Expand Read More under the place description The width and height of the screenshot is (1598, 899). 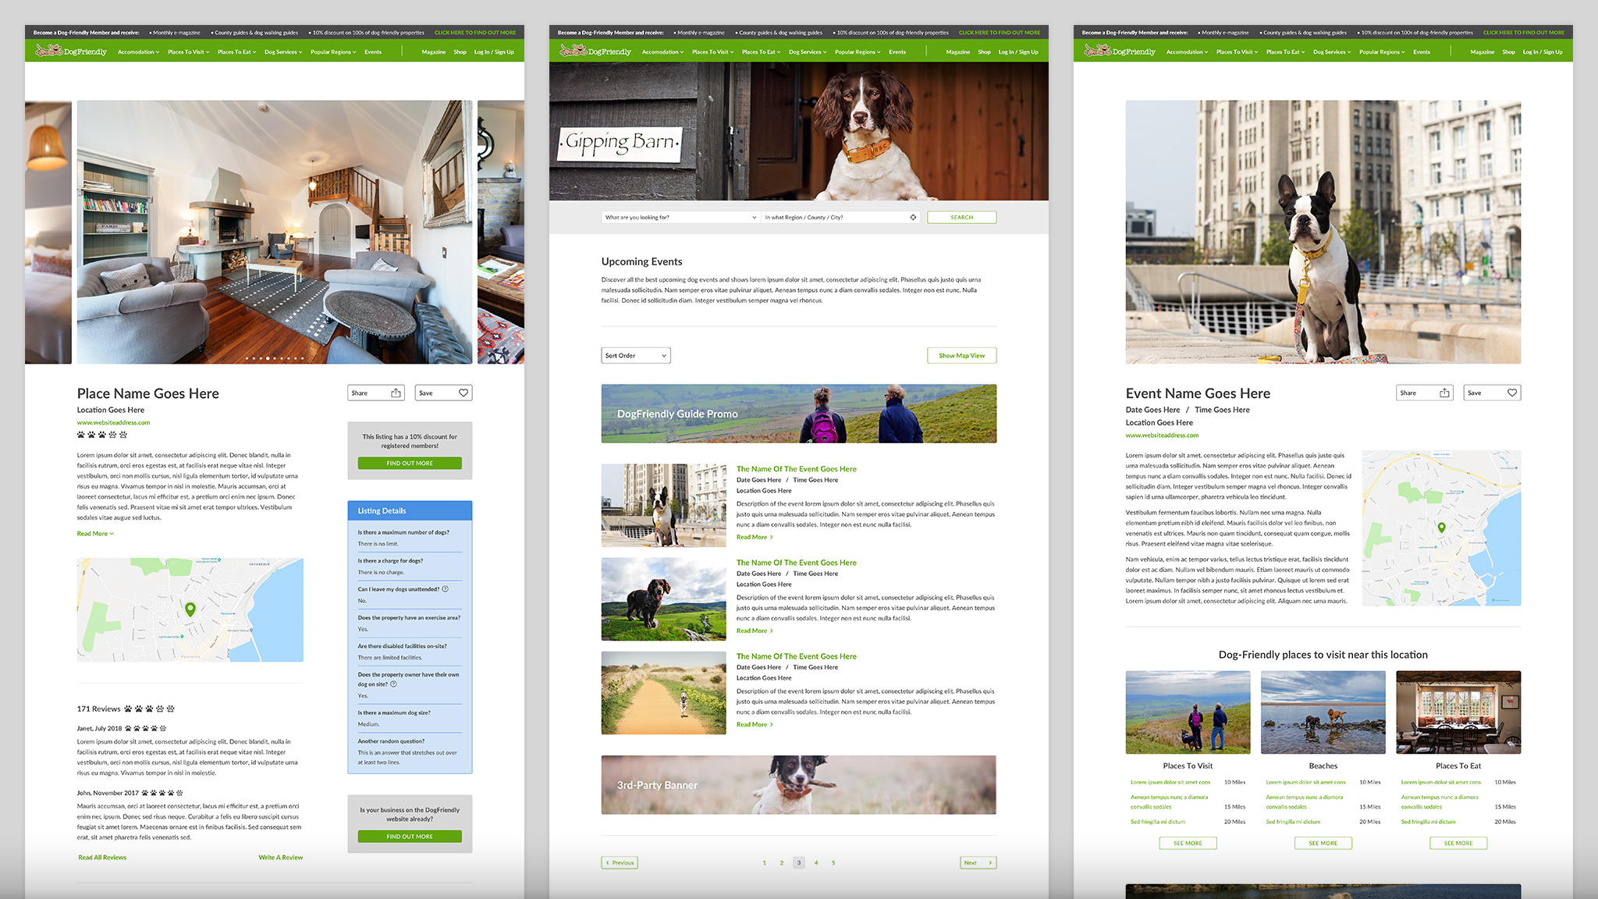(x=95, y=534)
